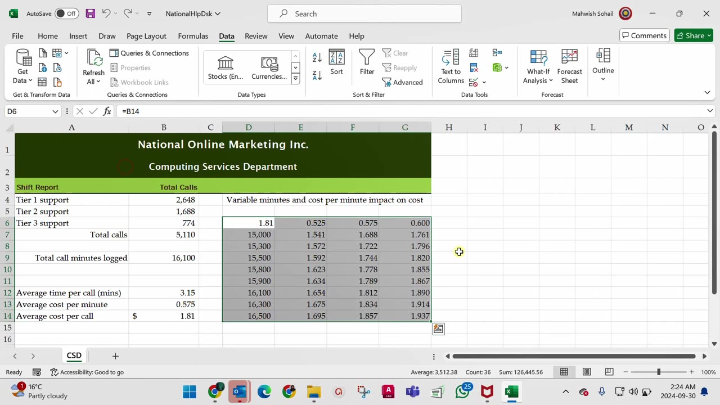Click the Quick Analysis icon
The width and height of the screenshot is (720, 405).
pos(439,329)
